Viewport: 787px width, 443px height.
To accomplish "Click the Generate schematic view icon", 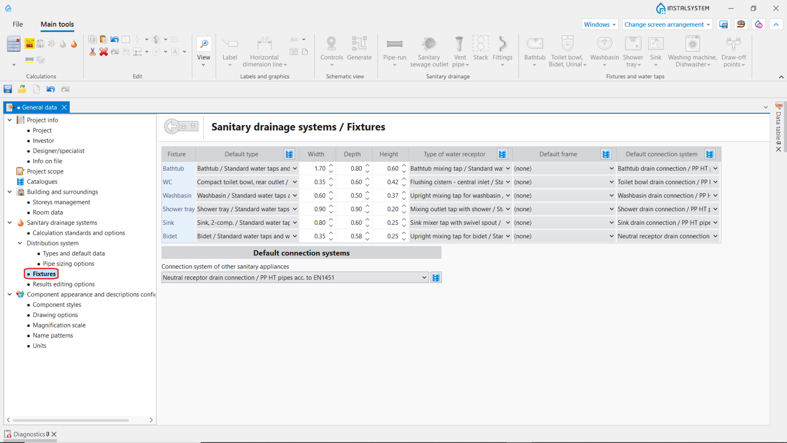I will pos(359,44).
